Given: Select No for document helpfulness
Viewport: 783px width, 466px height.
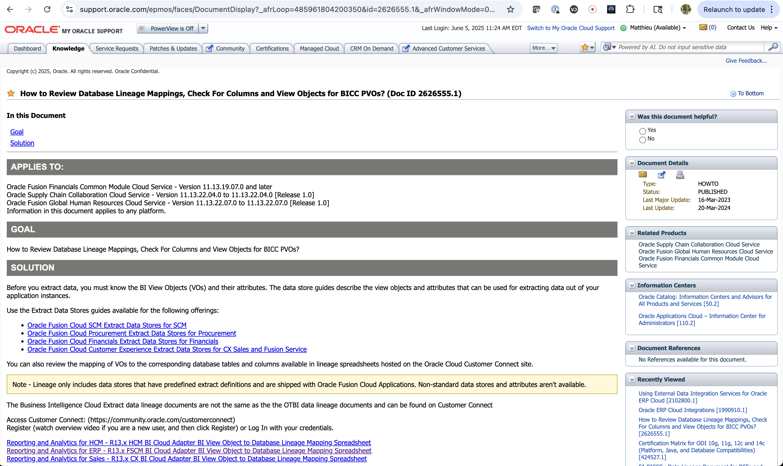Looking at the screenshot, I should point(643,140).
